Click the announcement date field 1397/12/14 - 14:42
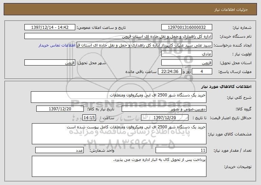Viewport: 261px width, 185px height. [50, 27]
